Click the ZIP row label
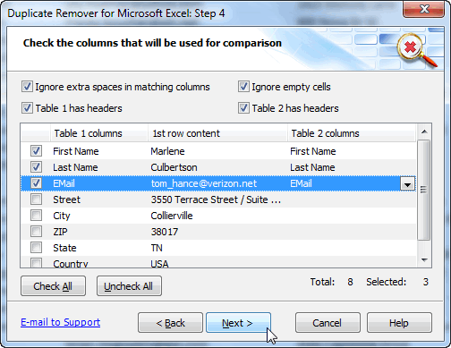This screenshot has height=348, width=451. pos(60,232)
